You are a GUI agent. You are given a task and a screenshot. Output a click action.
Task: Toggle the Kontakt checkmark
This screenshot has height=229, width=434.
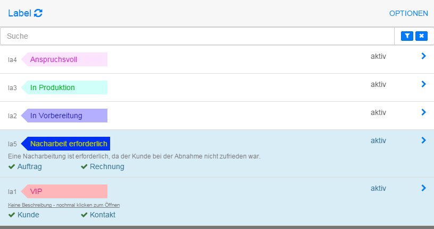[84, 215]
